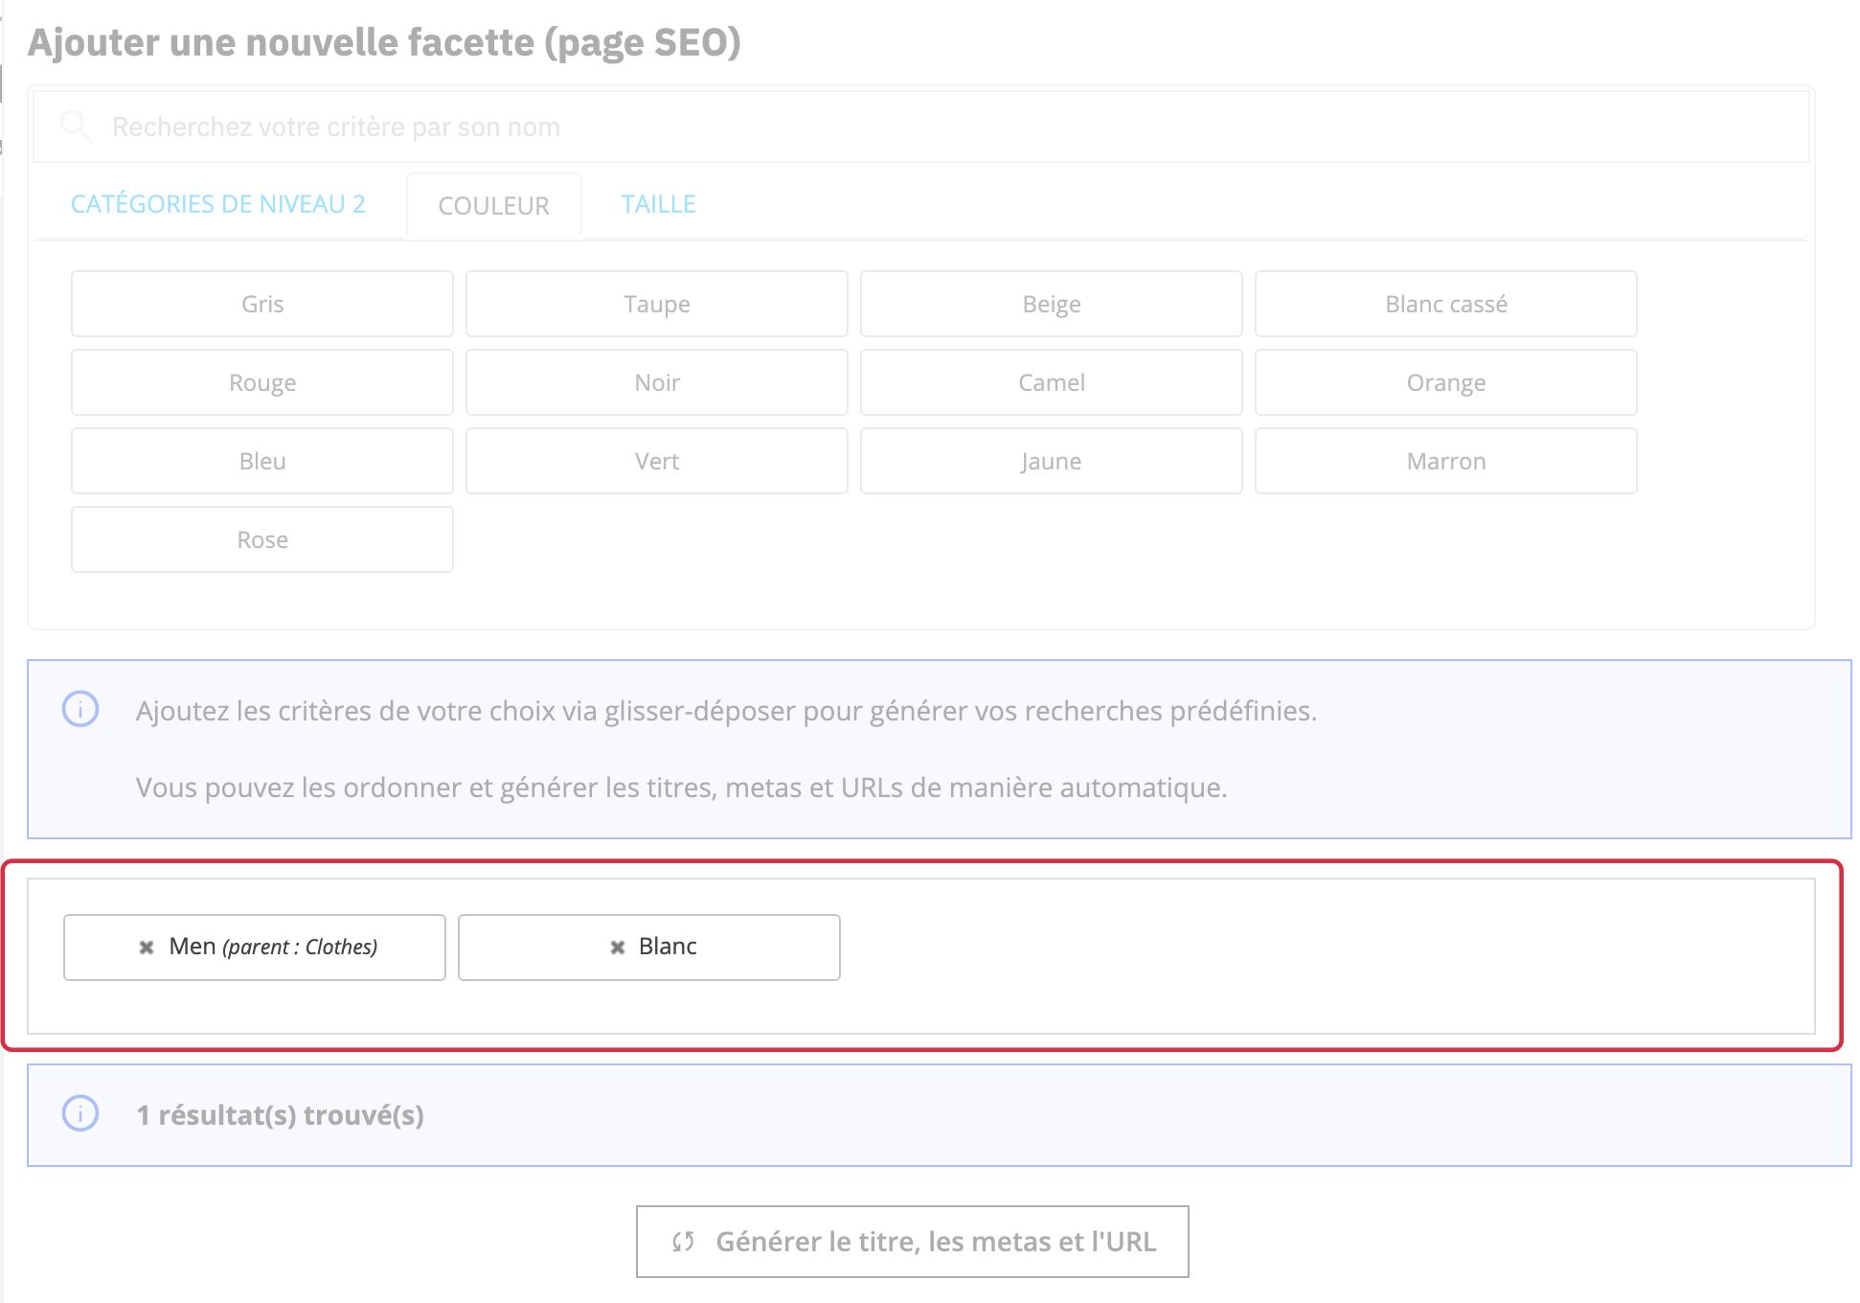1860x1303 pixels.
Task: Select the Rouge color criterion
Action: [262, 382]
